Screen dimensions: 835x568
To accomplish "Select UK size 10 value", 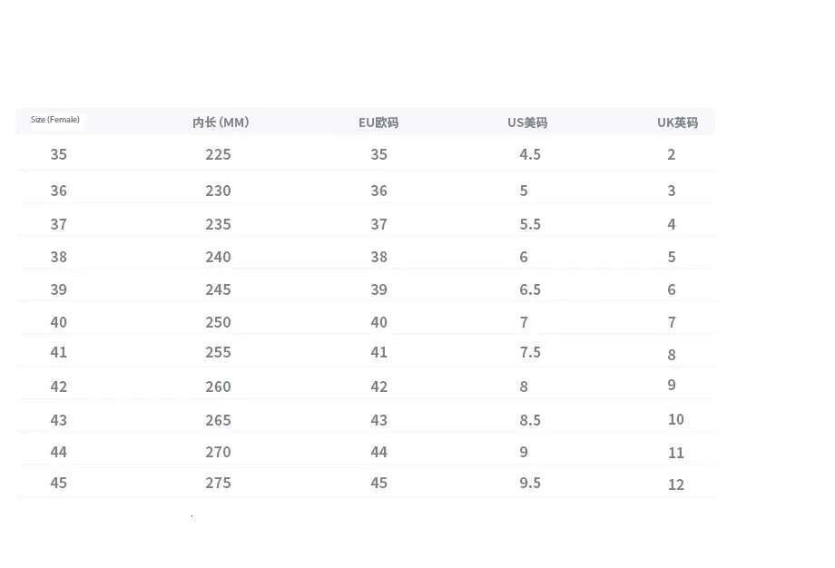I will [x=675, y=419].
